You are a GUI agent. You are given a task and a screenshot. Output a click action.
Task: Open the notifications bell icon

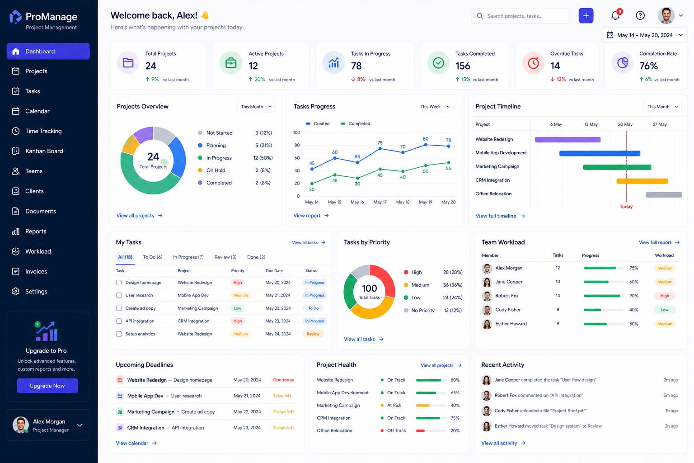(615, 15)
